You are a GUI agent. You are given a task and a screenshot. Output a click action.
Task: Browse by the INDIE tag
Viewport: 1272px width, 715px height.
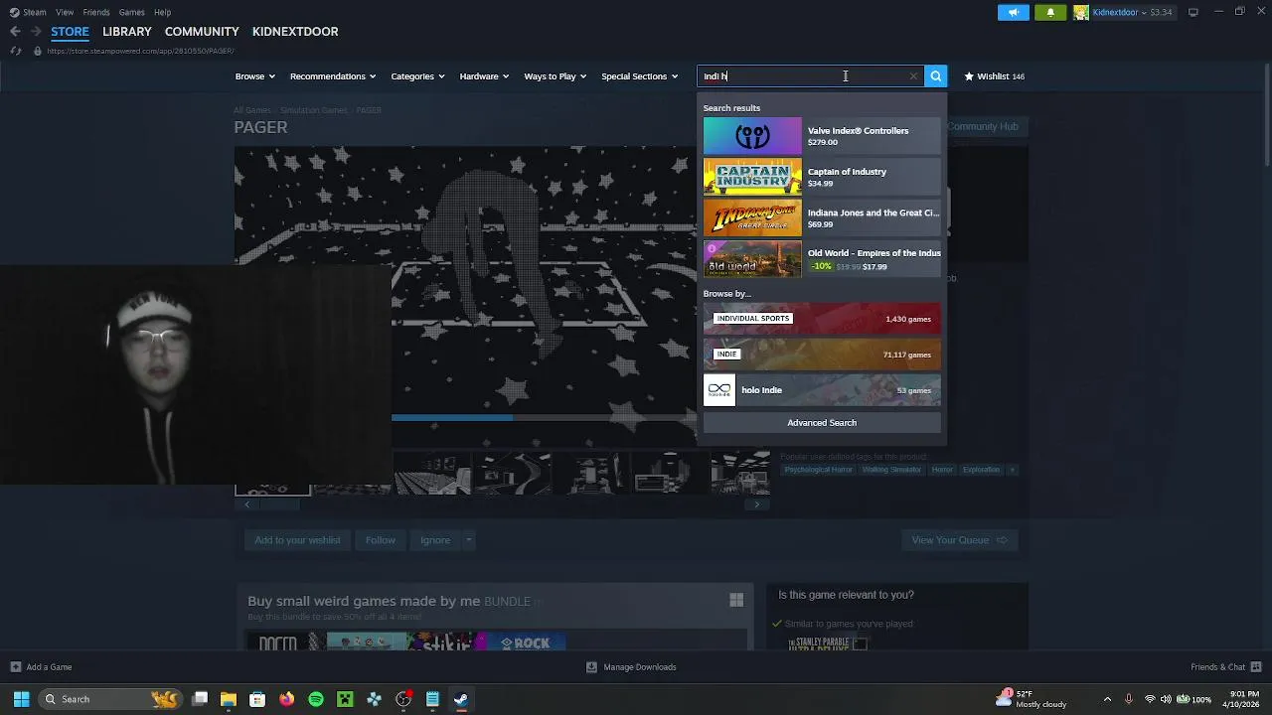click(822, 355)
